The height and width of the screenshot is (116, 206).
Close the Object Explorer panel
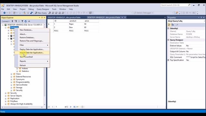tap(44, 17)
